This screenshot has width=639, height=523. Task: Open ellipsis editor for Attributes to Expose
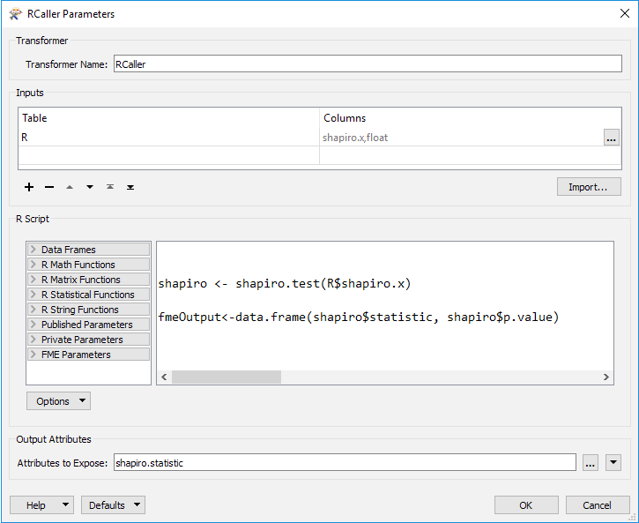591,462
